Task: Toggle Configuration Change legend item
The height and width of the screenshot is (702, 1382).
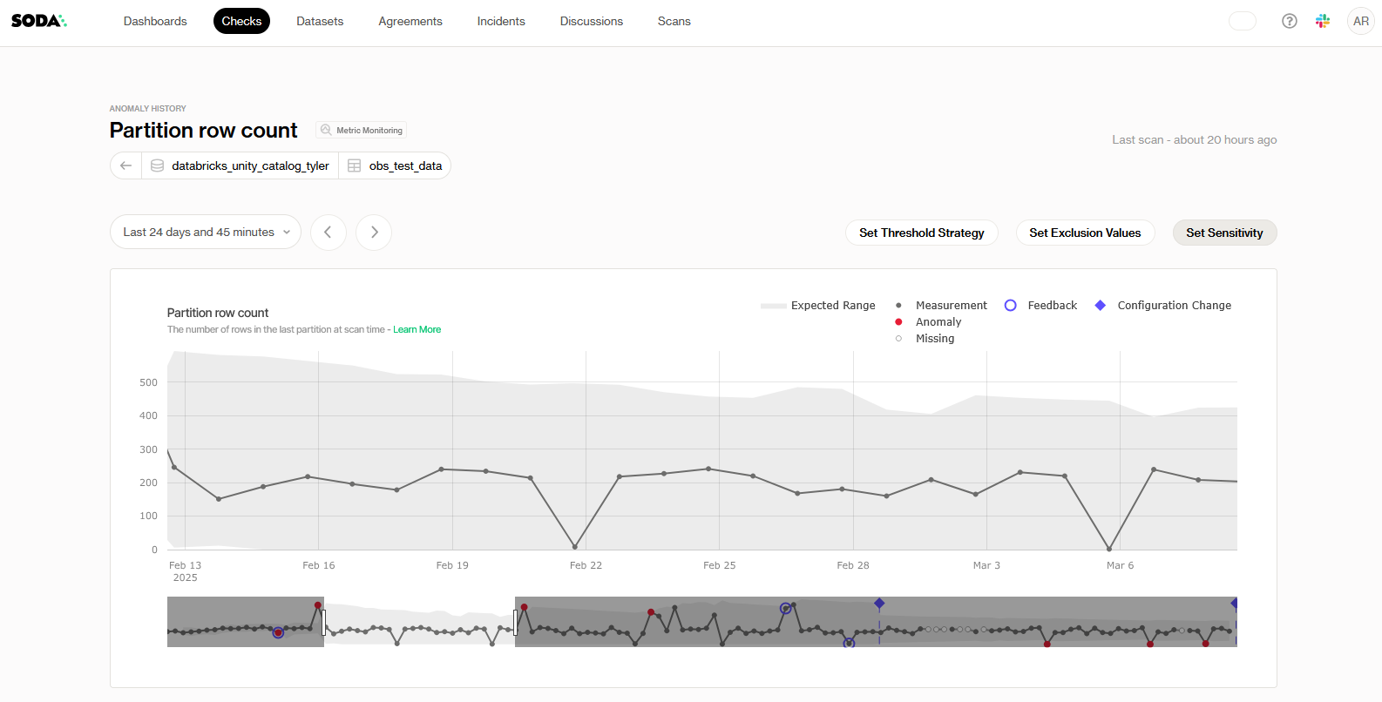Action: coord(1173,306)
